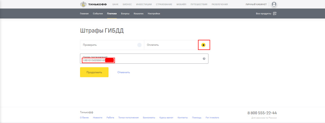This screenshot has width=325, height=123.
Task: Switch to the Настройки tab
Action: click(x=154, y=14)
